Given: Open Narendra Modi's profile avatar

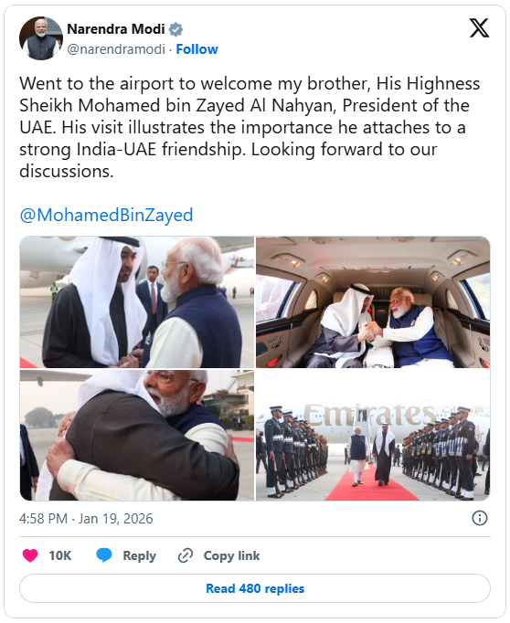Looking at the screenshot, I should 41,38.
